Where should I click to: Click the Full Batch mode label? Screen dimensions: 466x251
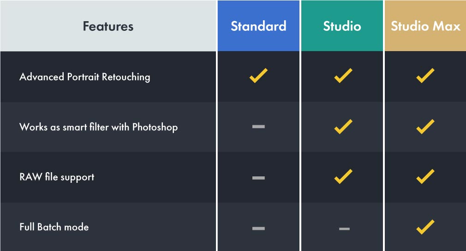click(54, 228)
